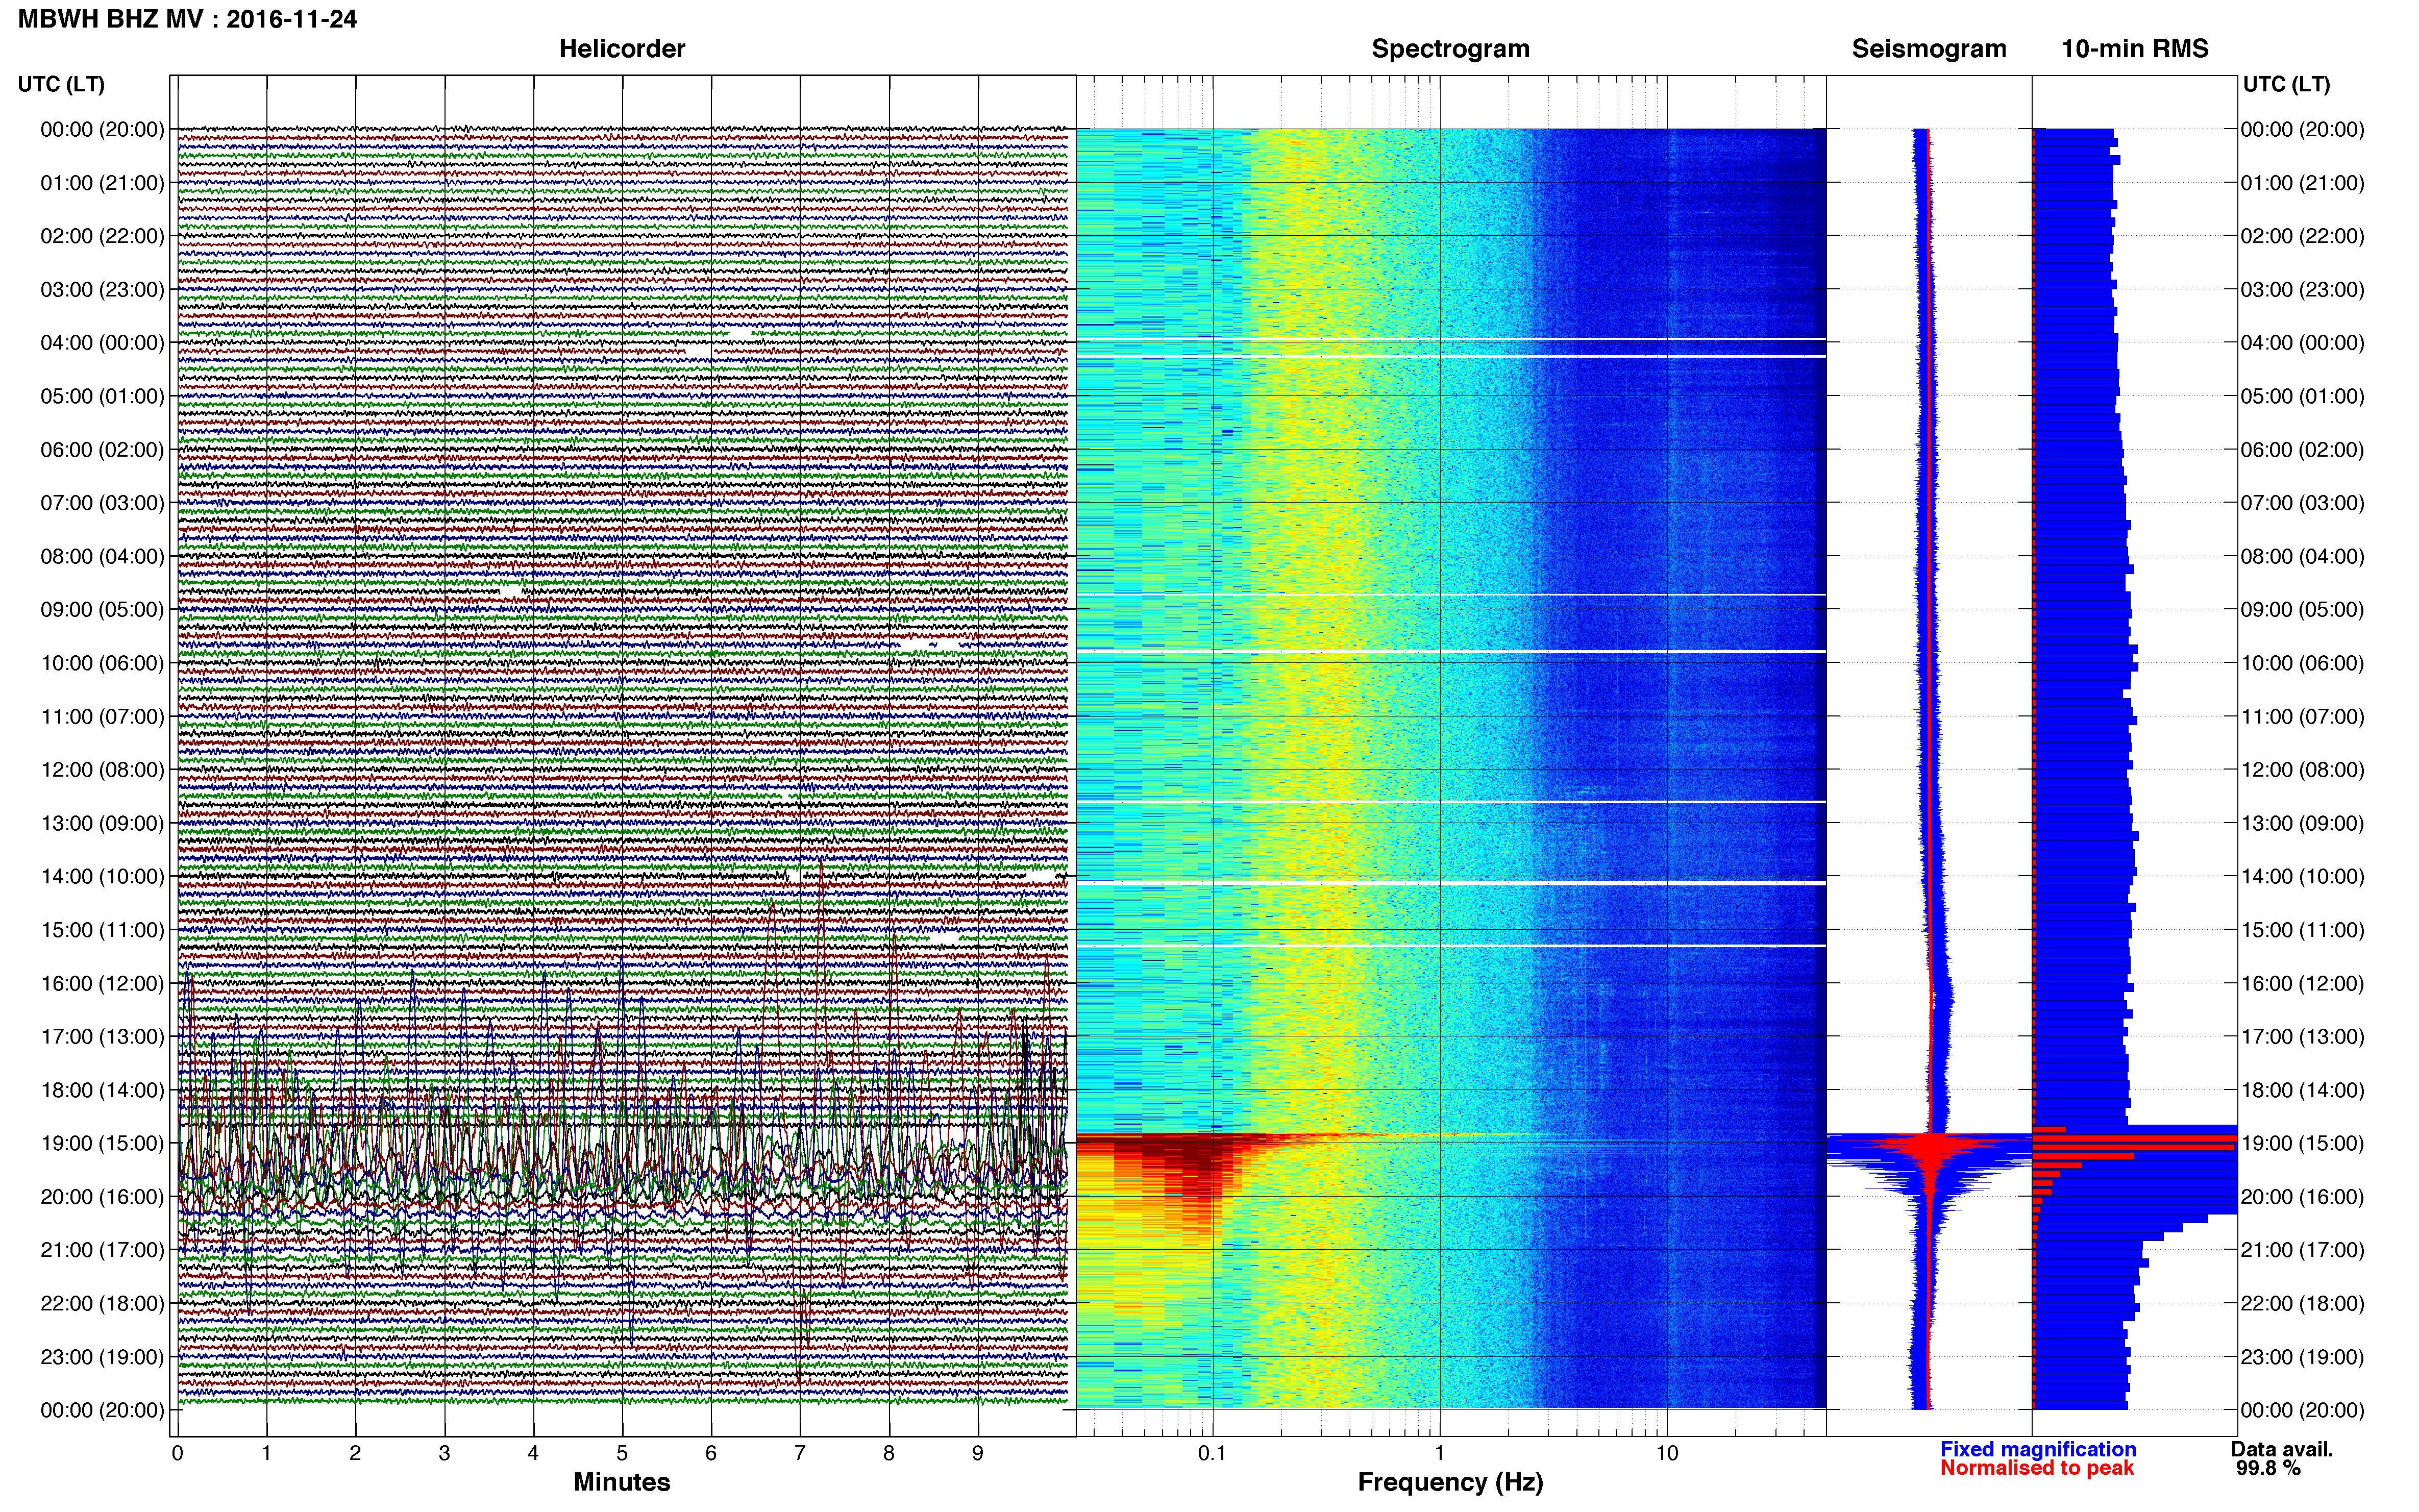
Task: Click the "Fixed magnification" legend label
Action: click(x=2038, y=1449)
